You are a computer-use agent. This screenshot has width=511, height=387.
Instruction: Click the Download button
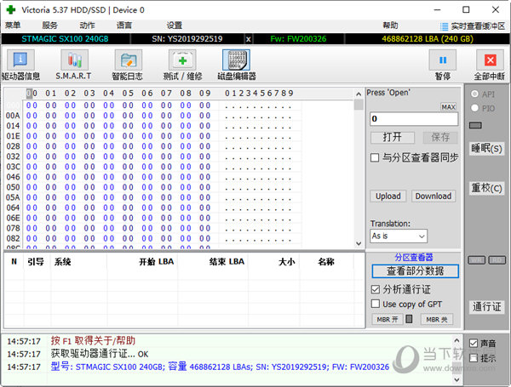(x=433, y=196)
